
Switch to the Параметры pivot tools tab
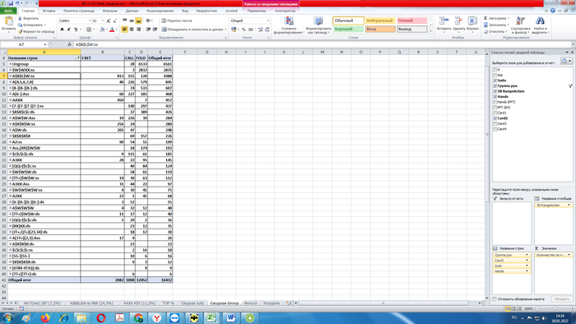point(257,11)
